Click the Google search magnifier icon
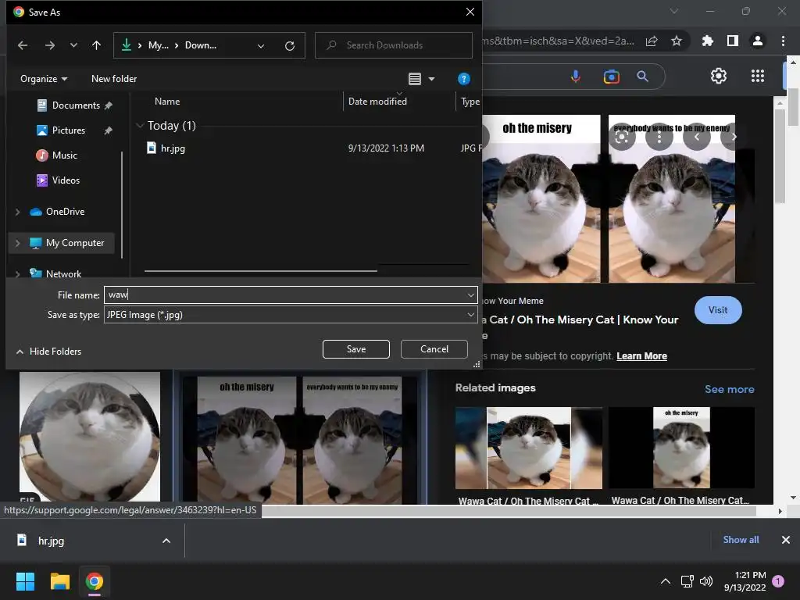The image size is (800, 600). pos(642,77)
